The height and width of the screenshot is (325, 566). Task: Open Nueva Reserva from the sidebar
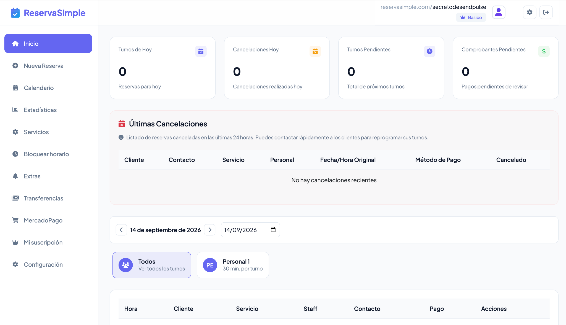48,66
